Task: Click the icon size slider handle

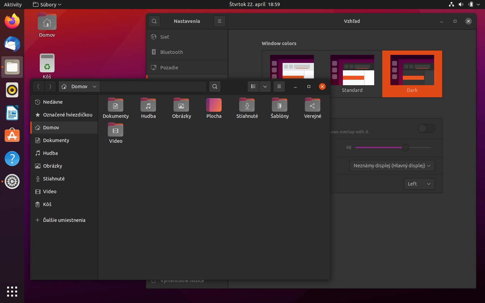Action: pyautogui.click(x=406, y=147)
